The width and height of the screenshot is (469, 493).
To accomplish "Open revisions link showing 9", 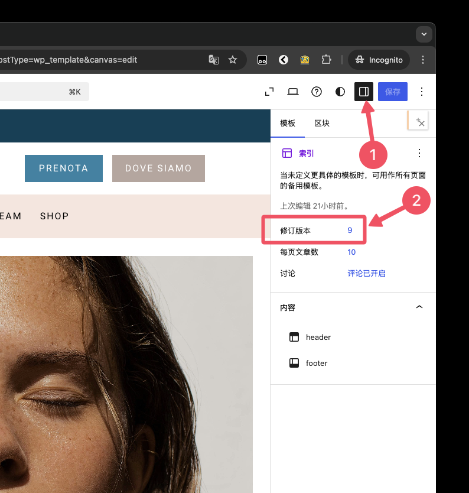I will 350,231.
